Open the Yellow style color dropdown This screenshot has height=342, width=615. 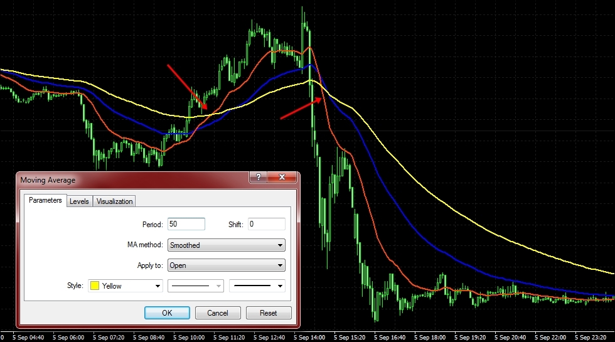point(125,286)
